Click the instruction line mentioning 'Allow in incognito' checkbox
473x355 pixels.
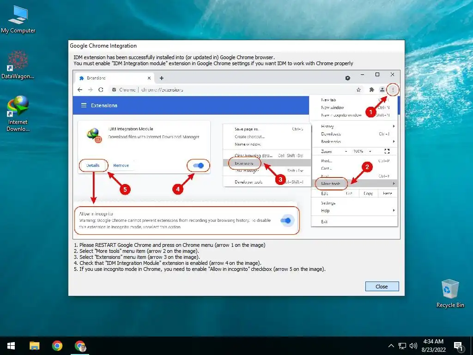200,269
